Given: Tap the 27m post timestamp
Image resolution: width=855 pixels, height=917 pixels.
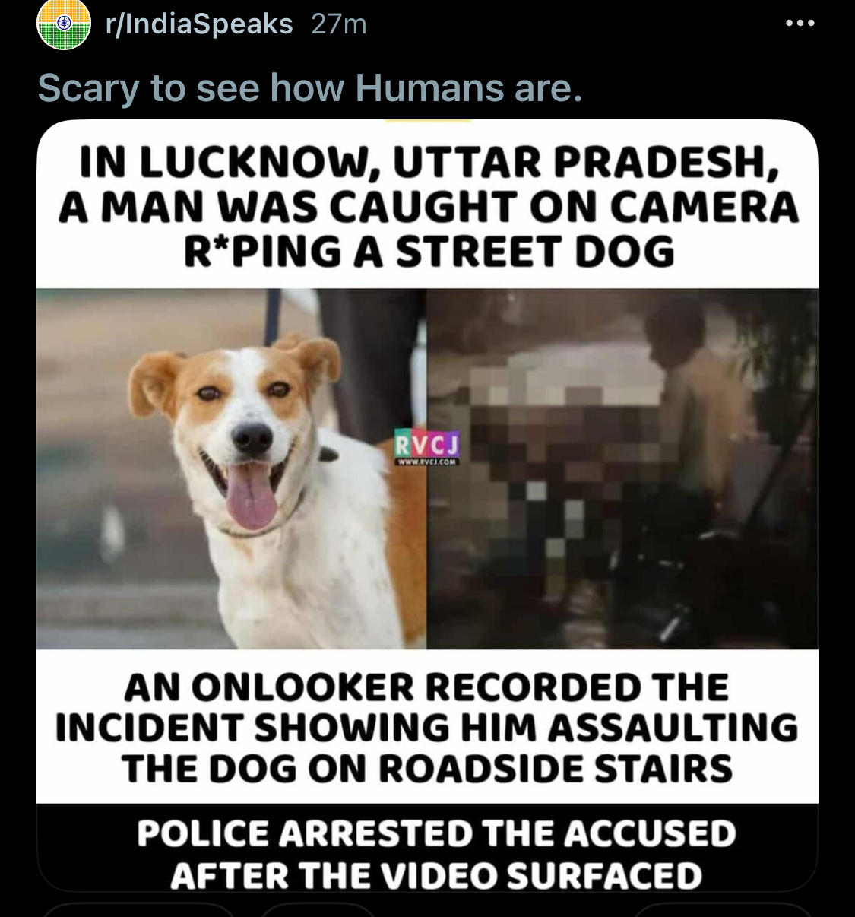Looking at the screenshot, I should pyautogui.click(x=339, y=24).
